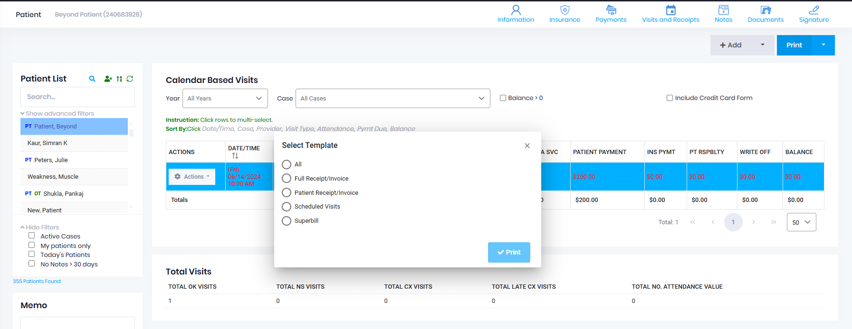852x329 pixels.
Task: Open the Insurance shield icon
Action: pos(565,10)
